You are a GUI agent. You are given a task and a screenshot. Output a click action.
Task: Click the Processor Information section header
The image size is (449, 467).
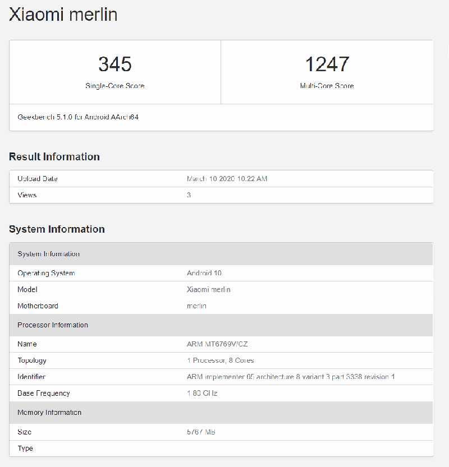[53, 325]
